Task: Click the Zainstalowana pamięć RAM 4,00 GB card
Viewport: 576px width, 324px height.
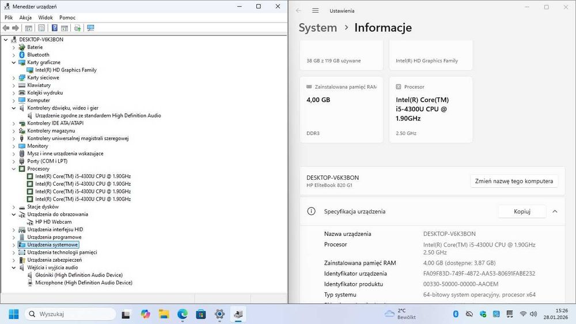Action: pyautogui.click(x=341, y=110)
